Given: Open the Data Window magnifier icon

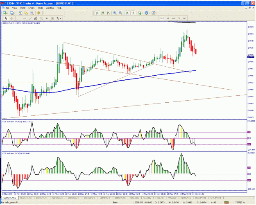Looking at the screenshot, I should [x=32, y=13].
